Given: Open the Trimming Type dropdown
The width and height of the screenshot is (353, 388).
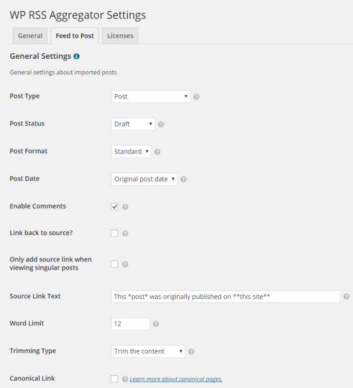Looking at the screenshot, I should [x=148, y=352].
